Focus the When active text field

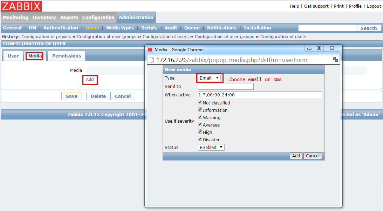(260, 95)
